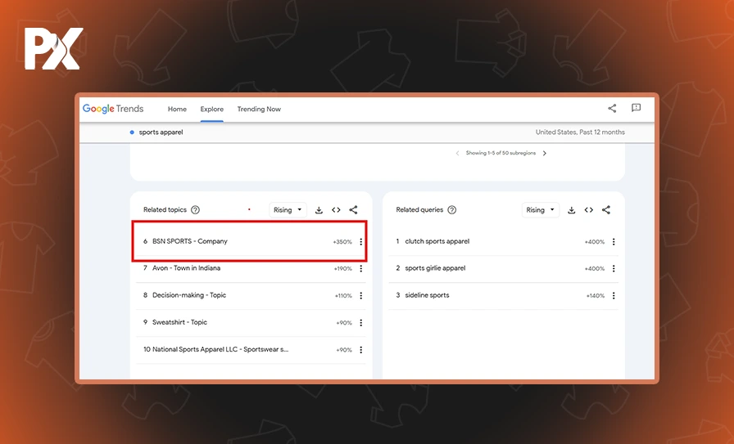Open more options for BSN SPORTS row

(361, 242)
